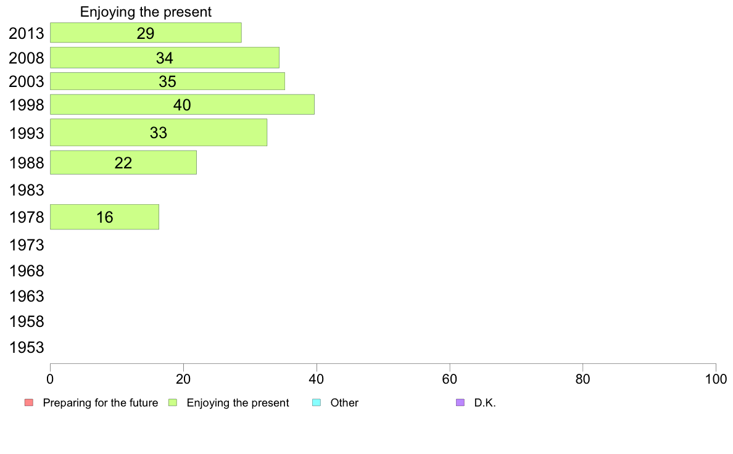Select the 1978 bar showing 16
The width and height of the screenshot is (733, 454).
point(105,217)
